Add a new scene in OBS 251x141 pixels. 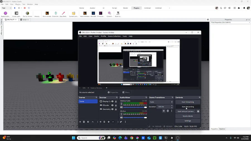80,122
